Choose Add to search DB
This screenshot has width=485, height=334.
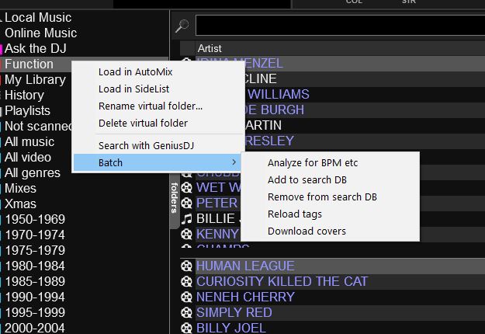tap(307, 180)
